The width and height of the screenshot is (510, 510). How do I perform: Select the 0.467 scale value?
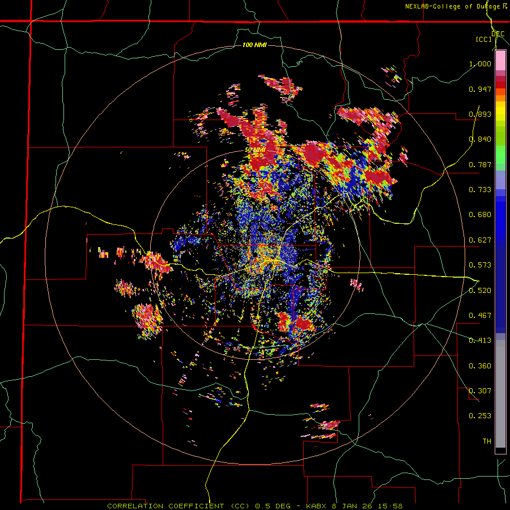tap(480, 316)
